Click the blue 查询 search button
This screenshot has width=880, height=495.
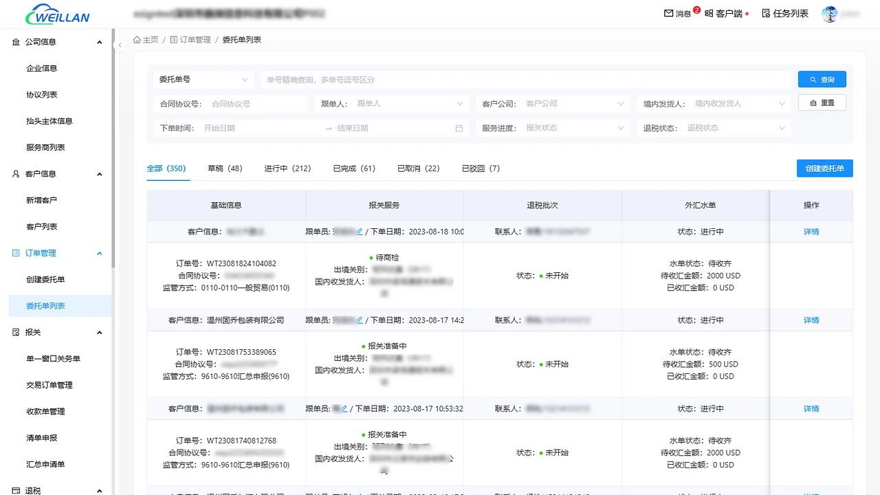pos(822,78)
